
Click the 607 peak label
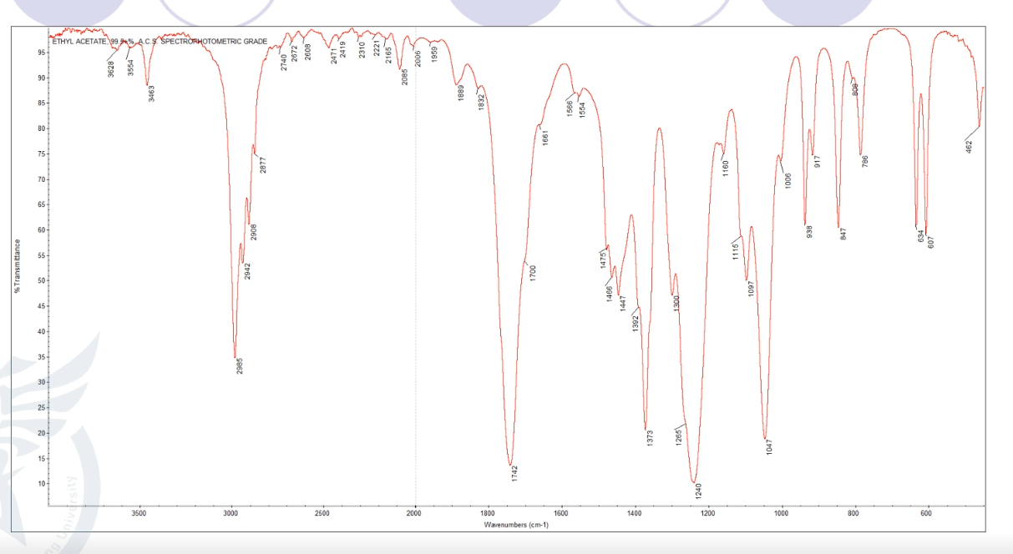coord(930,243)
